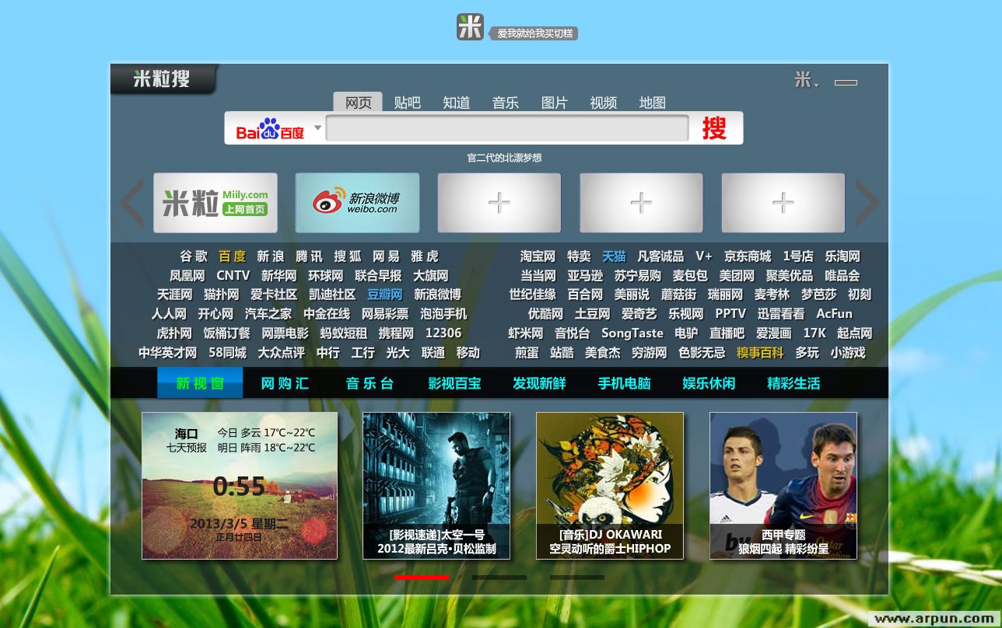Open the 谷歌 link
Viewport: 1002px width, 628px height.
194,256
